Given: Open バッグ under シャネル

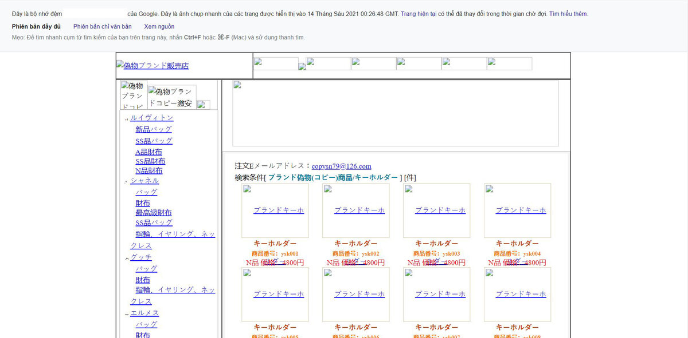Looking at the screenshot, I should (x=146, y=192).
